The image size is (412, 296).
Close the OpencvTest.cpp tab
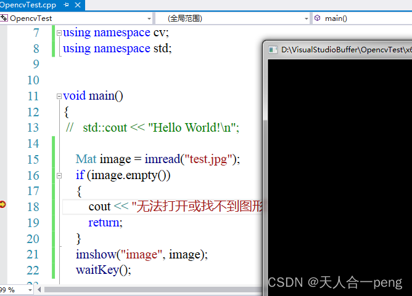pyautogui.click(x=78, y=5)
